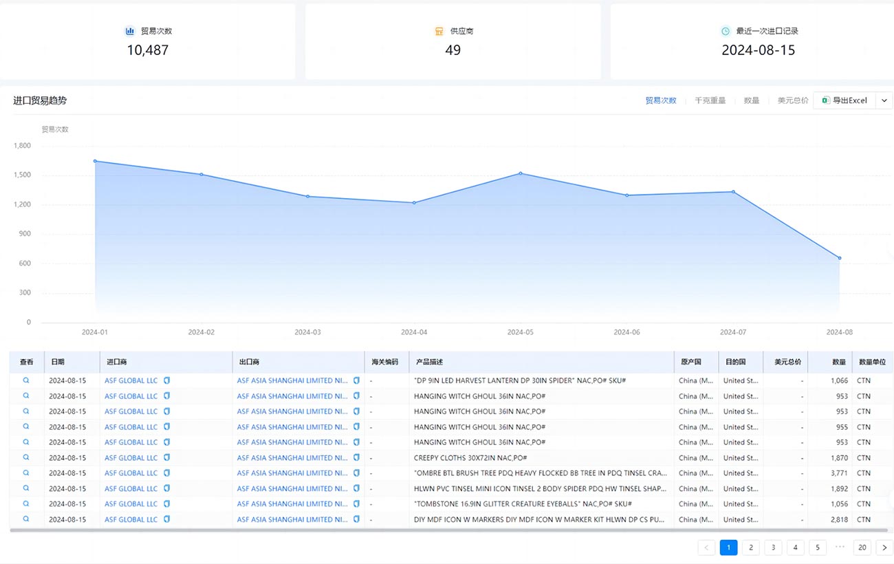The height and width of the screenshot is (564, 894).
Task: Jump to page 20 in pagination
Action: tap(862, 547)
